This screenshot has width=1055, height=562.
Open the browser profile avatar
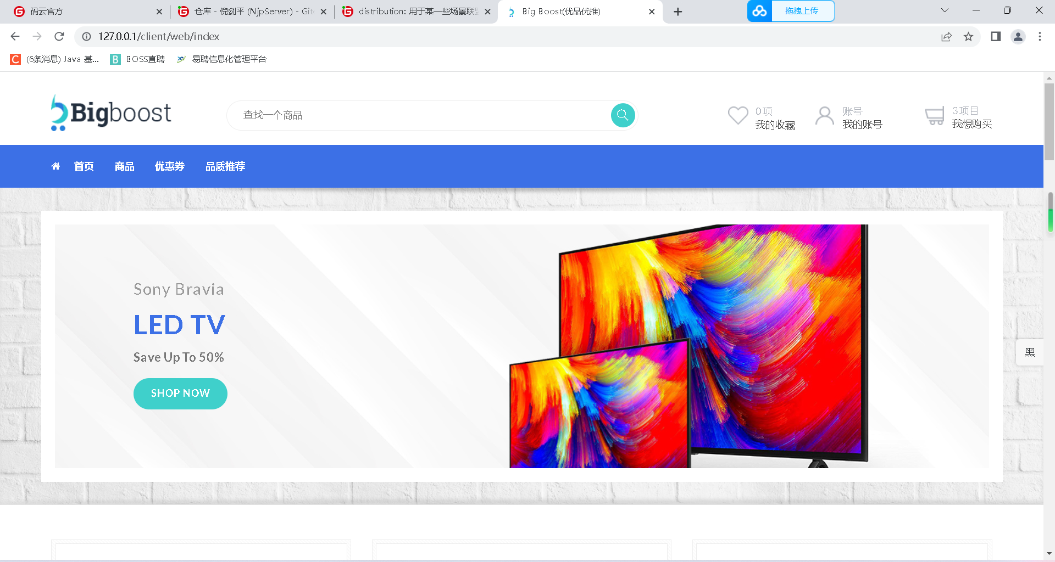click(1018, 36)
